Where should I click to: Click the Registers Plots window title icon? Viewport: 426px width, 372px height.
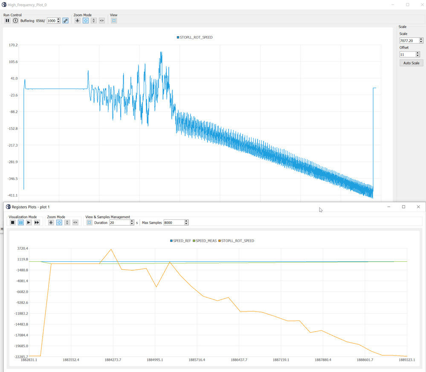click(x=9, y=207)
